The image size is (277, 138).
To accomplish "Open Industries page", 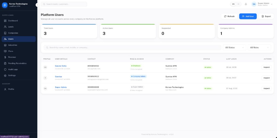I will tap(19, 45).
